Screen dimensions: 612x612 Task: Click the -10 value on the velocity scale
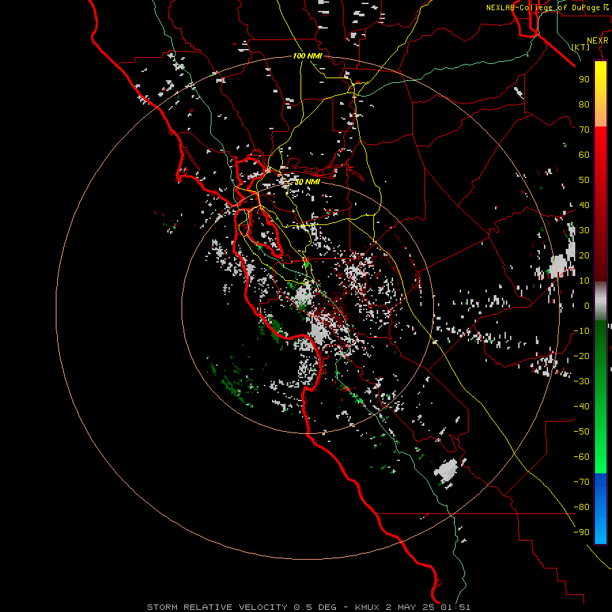(581, 331)
